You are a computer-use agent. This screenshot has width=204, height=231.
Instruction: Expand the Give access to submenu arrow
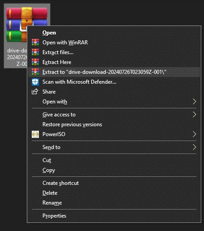coord(194,115)
